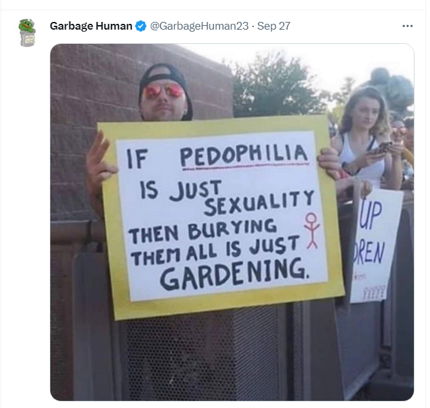Open the @GarbageHuman23 handle link
The height and width of the screenshot is (408, 430).
[x=199, y=26]
